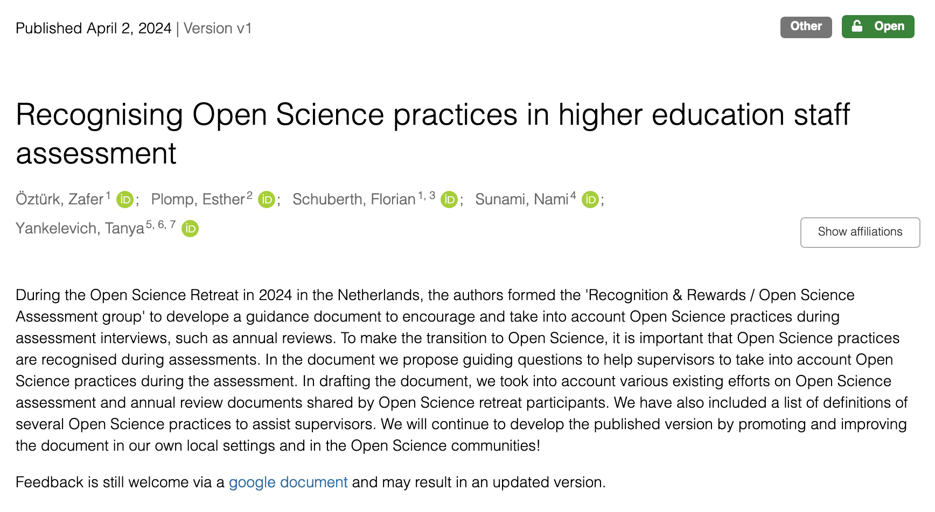This screenshot has height=512, width=935.
Task: Click affiliation superscript 5, 6, 7 of Yankelevich
Action: coord(161,224)
